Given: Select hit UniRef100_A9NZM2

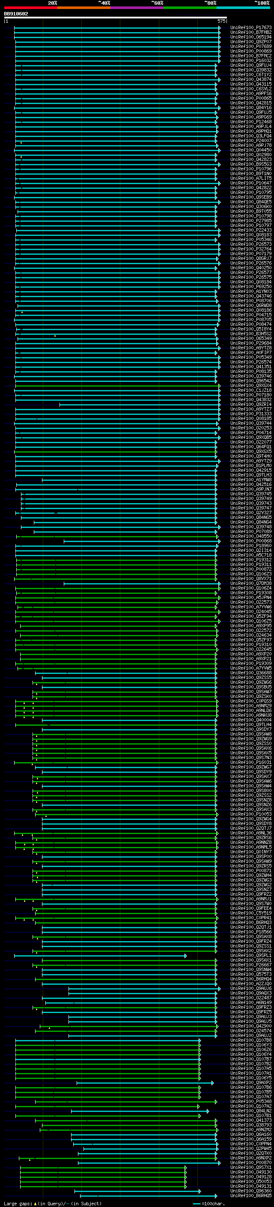Looking at the screenshot, I should [251, 1129].
